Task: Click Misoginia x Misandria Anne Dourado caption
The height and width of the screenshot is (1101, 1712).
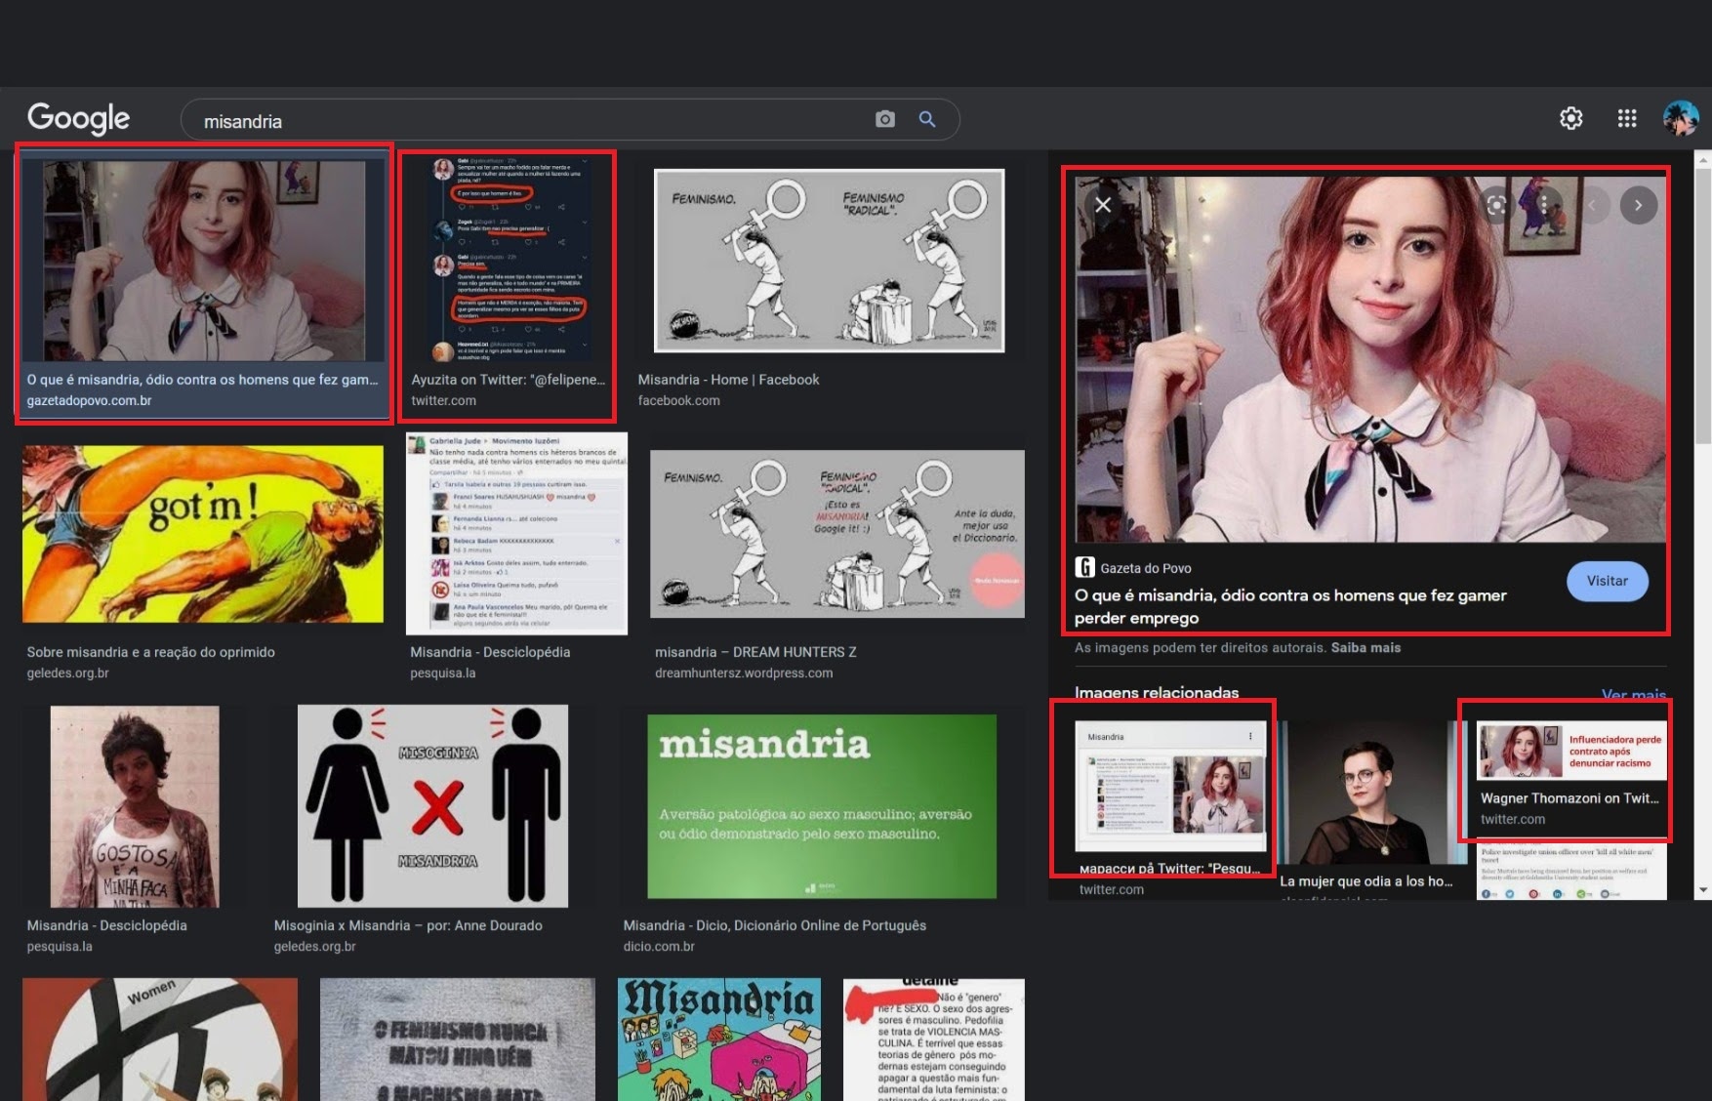Action: [408, 925]
